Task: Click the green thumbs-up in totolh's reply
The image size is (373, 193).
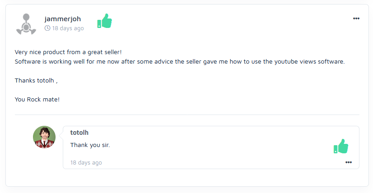Action: pos(341,147)
